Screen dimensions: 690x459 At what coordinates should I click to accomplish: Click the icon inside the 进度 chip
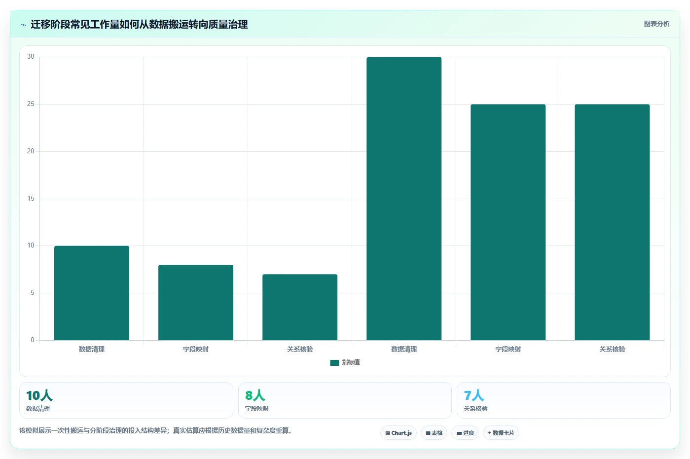point(459,433)
